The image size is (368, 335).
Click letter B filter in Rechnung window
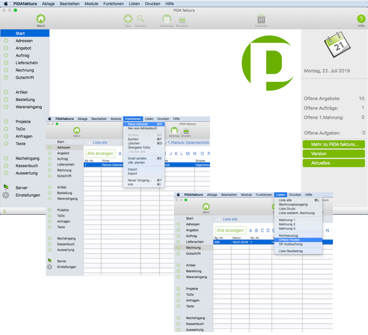click(x=256, y=230)
